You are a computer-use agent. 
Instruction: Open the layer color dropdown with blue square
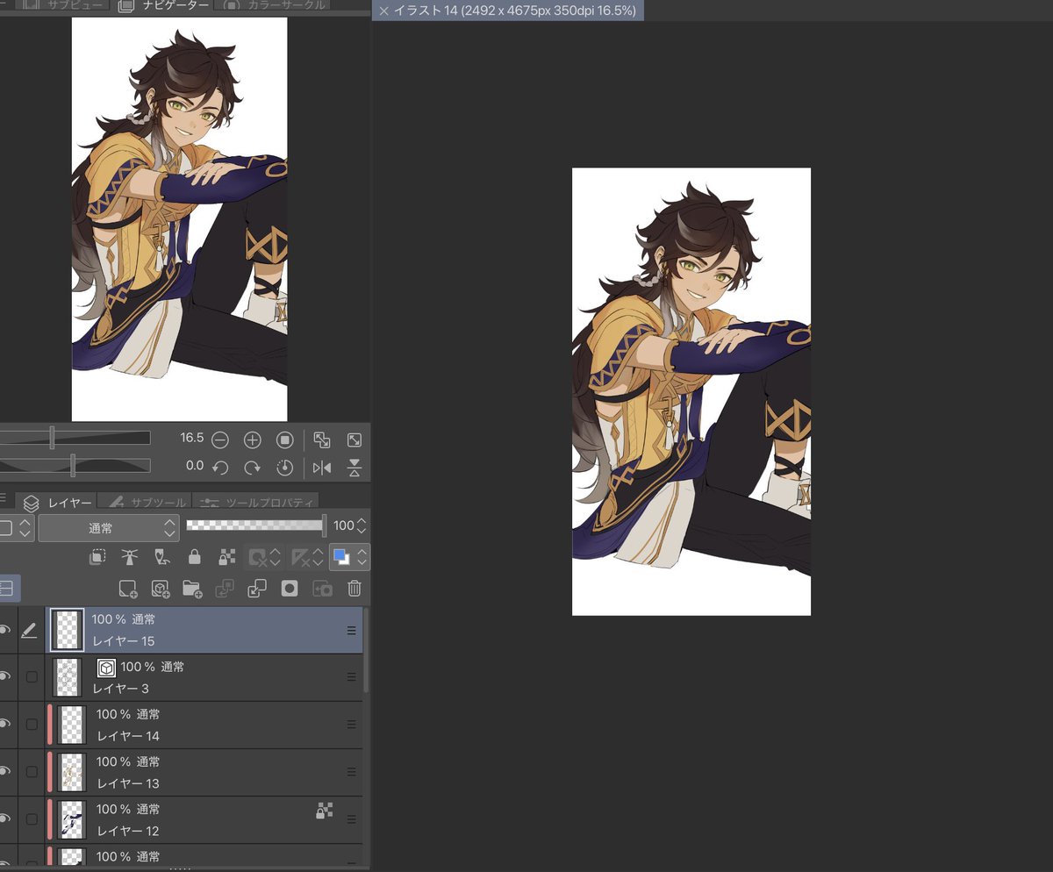(349, 557)
